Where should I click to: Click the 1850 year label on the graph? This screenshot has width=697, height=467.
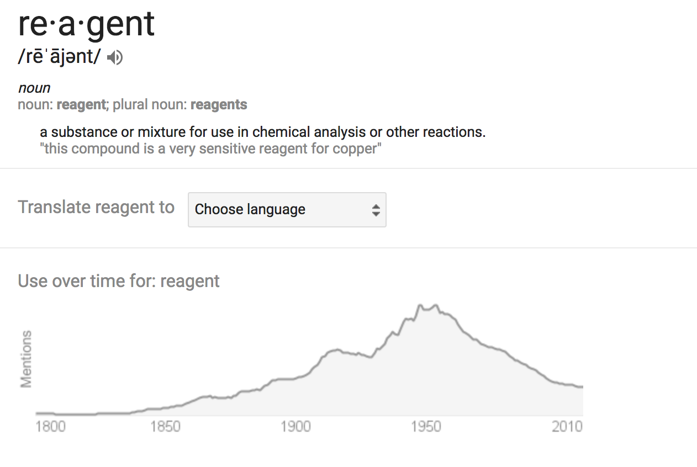(x=165, y=427)
